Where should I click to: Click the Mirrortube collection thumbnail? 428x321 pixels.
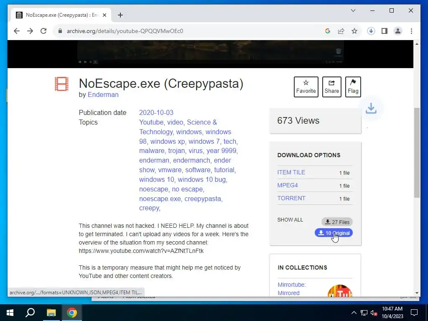click(x=339, y=291)
